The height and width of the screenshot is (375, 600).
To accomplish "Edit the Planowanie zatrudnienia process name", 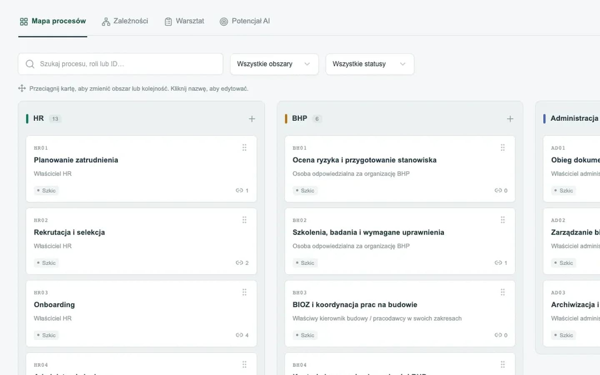I will [x=76, y=160].
